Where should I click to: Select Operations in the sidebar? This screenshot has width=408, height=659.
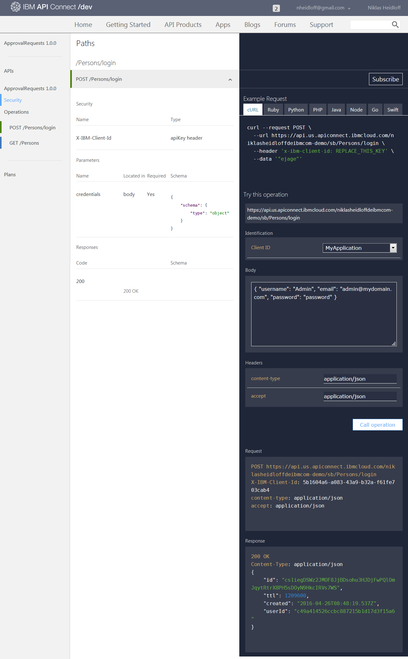point(16,112)
